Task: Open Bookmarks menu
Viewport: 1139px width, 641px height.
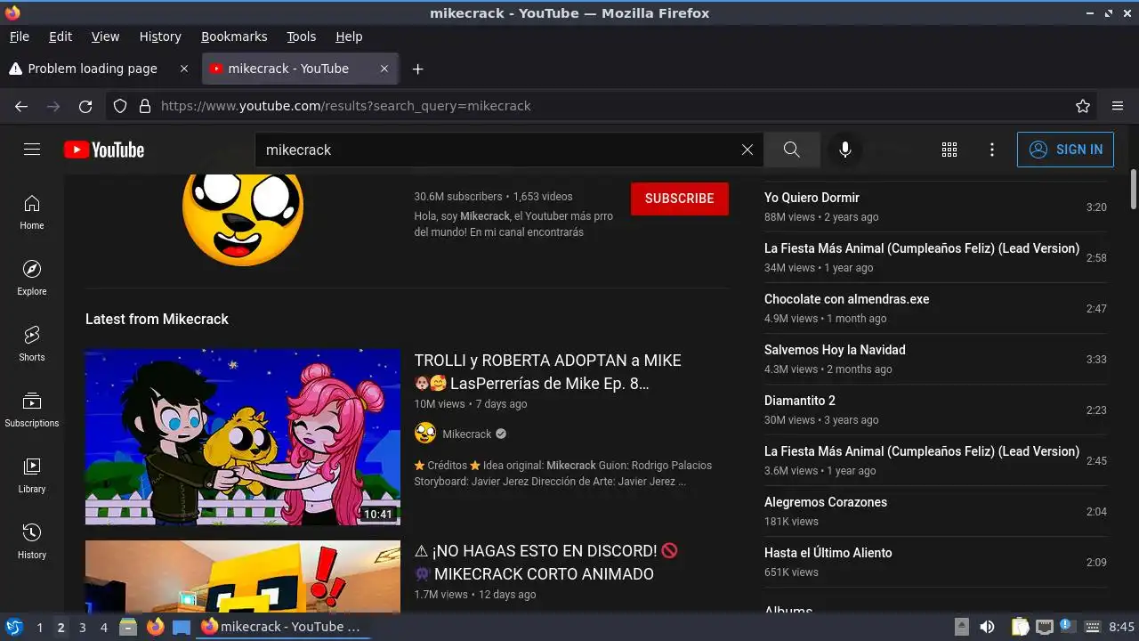Action: click(234, 37)
